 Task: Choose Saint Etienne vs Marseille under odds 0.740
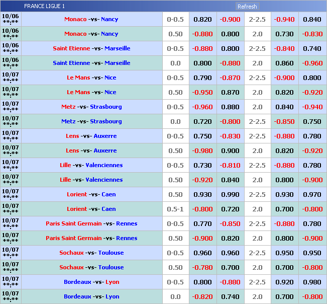tap(312, 48)
